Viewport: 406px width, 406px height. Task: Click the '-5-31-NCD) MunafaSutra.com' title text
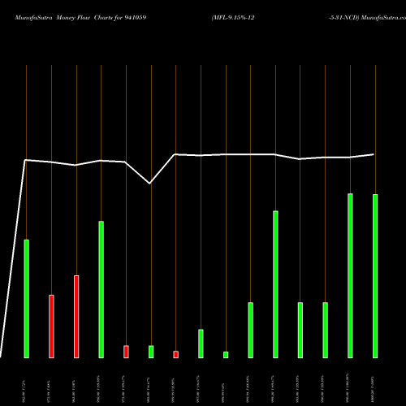point(367,18)
